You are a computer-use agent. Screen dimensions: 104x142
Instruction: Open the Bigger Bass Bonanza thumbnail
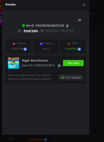pos(14,63)
